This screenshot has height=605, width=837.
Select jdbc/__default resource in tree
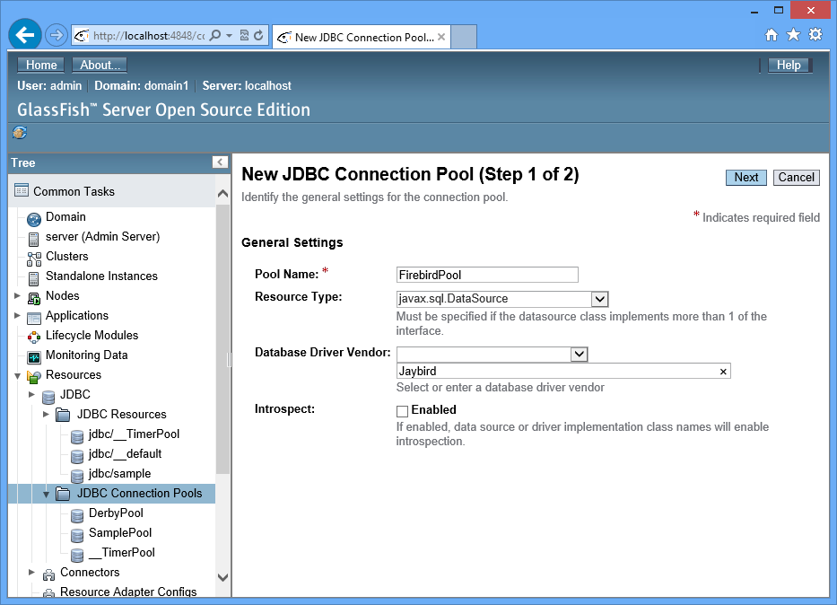125,454
